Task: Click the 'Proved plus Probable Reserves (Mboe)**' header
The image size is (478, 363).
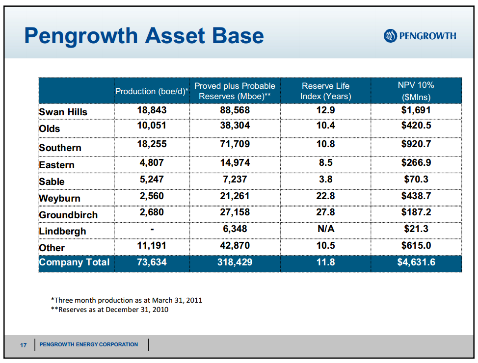Action: (235, 91)
